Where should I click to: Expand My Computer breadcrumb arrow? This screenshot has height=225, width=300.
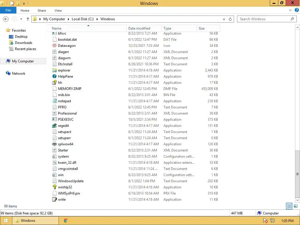click(x=69, y=19)
